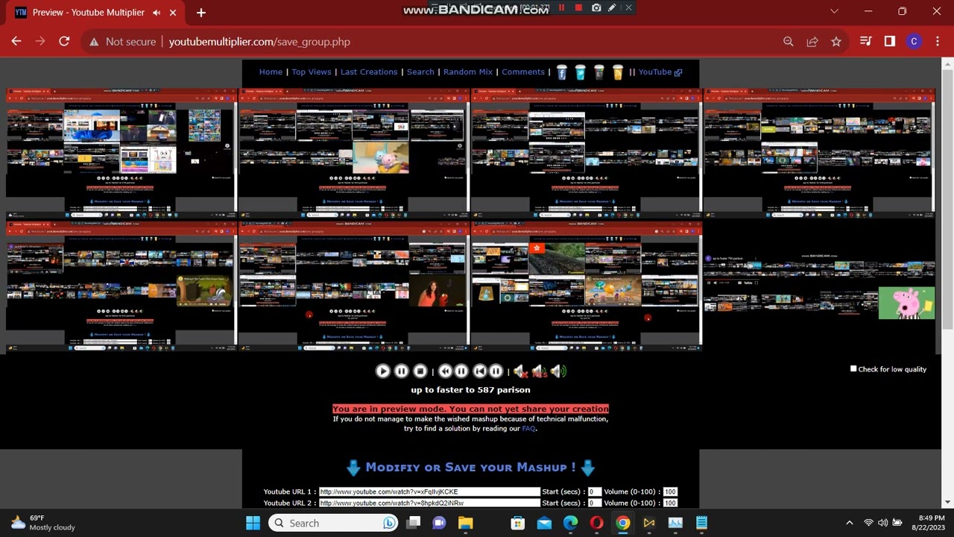The height and width of the screenshot is (537, 954).
Task: Stop the Bandicam recording
Action: (x=578, y=7)
